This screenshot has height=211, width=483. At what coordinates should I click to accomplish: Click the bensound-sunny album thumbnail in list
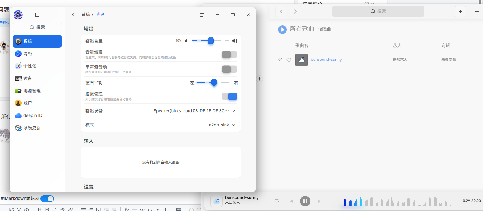point(302,60)
